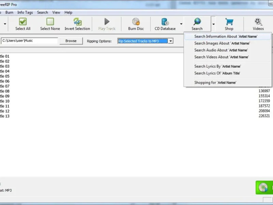Open the Search menu in menu bar
This screenshot has height=205, width=273.
pyautogui.click(x=42, y=12)
